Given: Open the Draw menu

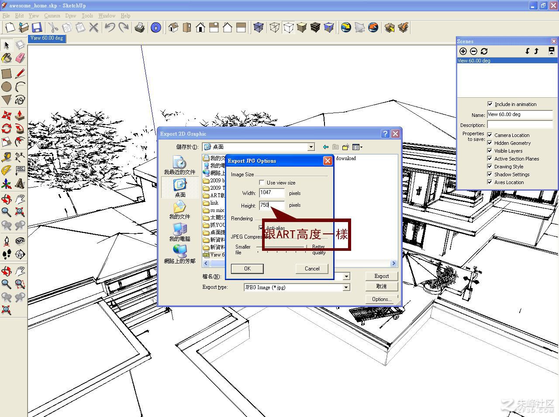Looking at the screenshot, I should tap(71, 16).
